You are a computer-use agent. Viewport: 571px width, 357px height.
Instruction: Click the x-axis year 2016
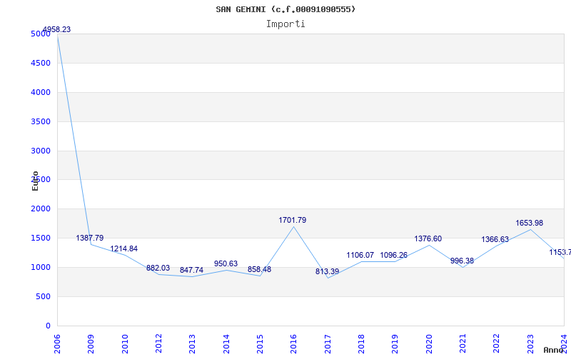(x=294, y=343)
